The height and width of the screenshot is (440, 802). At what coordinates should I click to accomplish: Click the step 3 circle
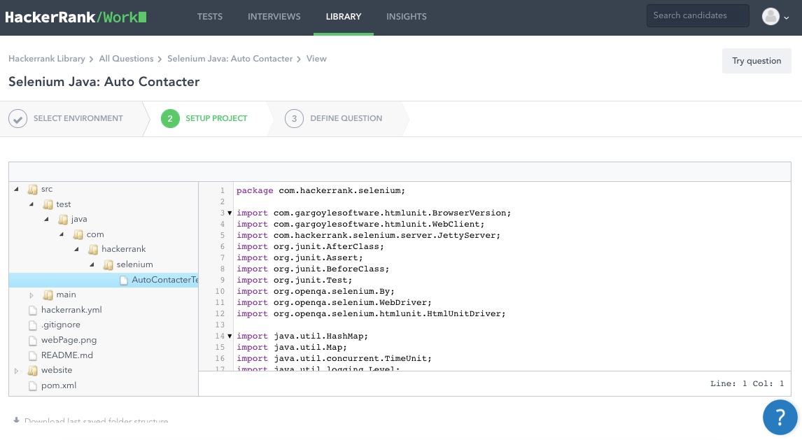click(294, 118)
